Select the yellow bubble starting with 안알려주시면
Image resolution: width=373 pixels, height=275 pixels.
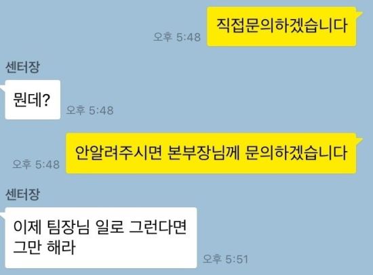coord(211,153)
